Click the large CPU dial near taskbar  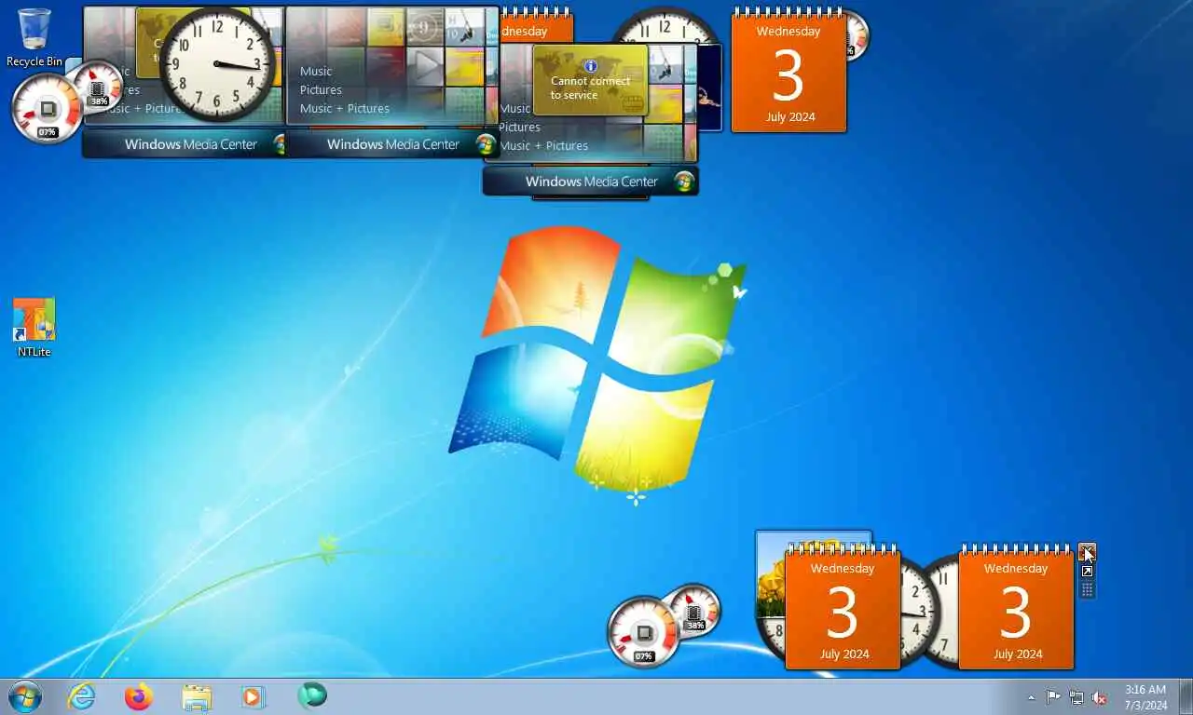pos(643,634)
